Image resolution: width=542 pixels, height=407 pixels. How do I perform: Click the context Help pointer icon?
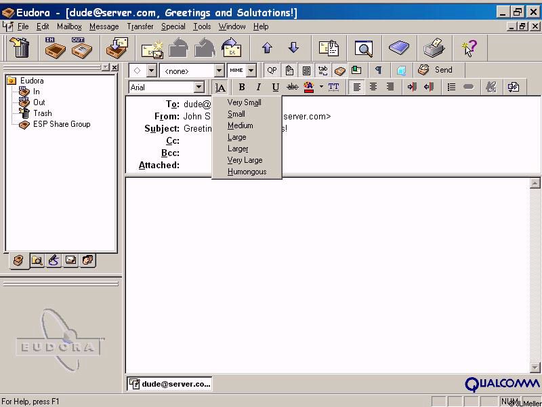pyautogui.click(x=470, y=47)
